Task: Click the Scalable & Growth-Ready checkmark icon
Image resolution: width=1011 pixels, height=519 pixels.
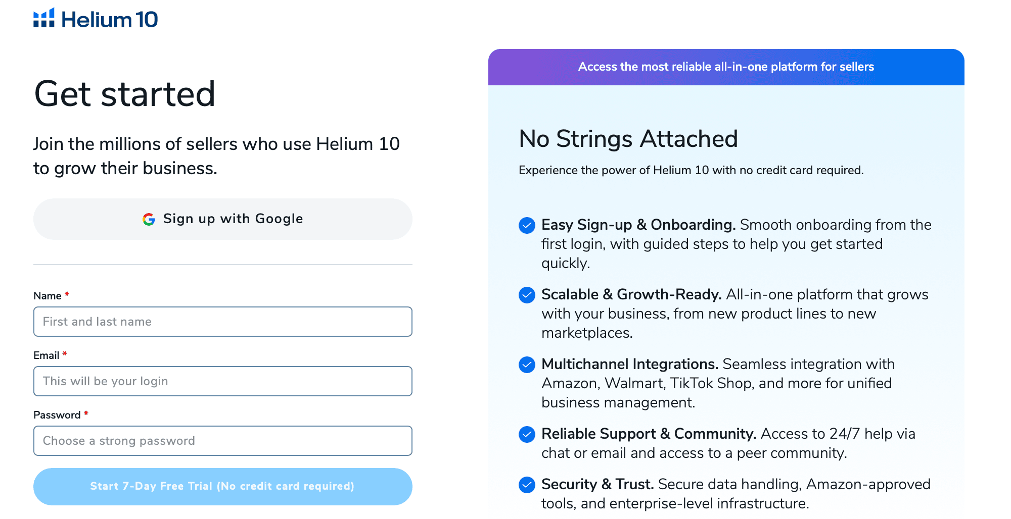Action: point(527,295)
